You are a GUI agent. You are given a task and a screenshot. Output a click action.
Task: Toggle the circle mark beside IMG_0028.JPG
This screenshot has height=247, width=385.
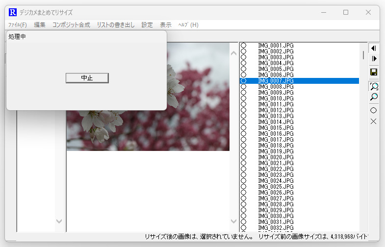pyautogui.click(x=243, y=204)
